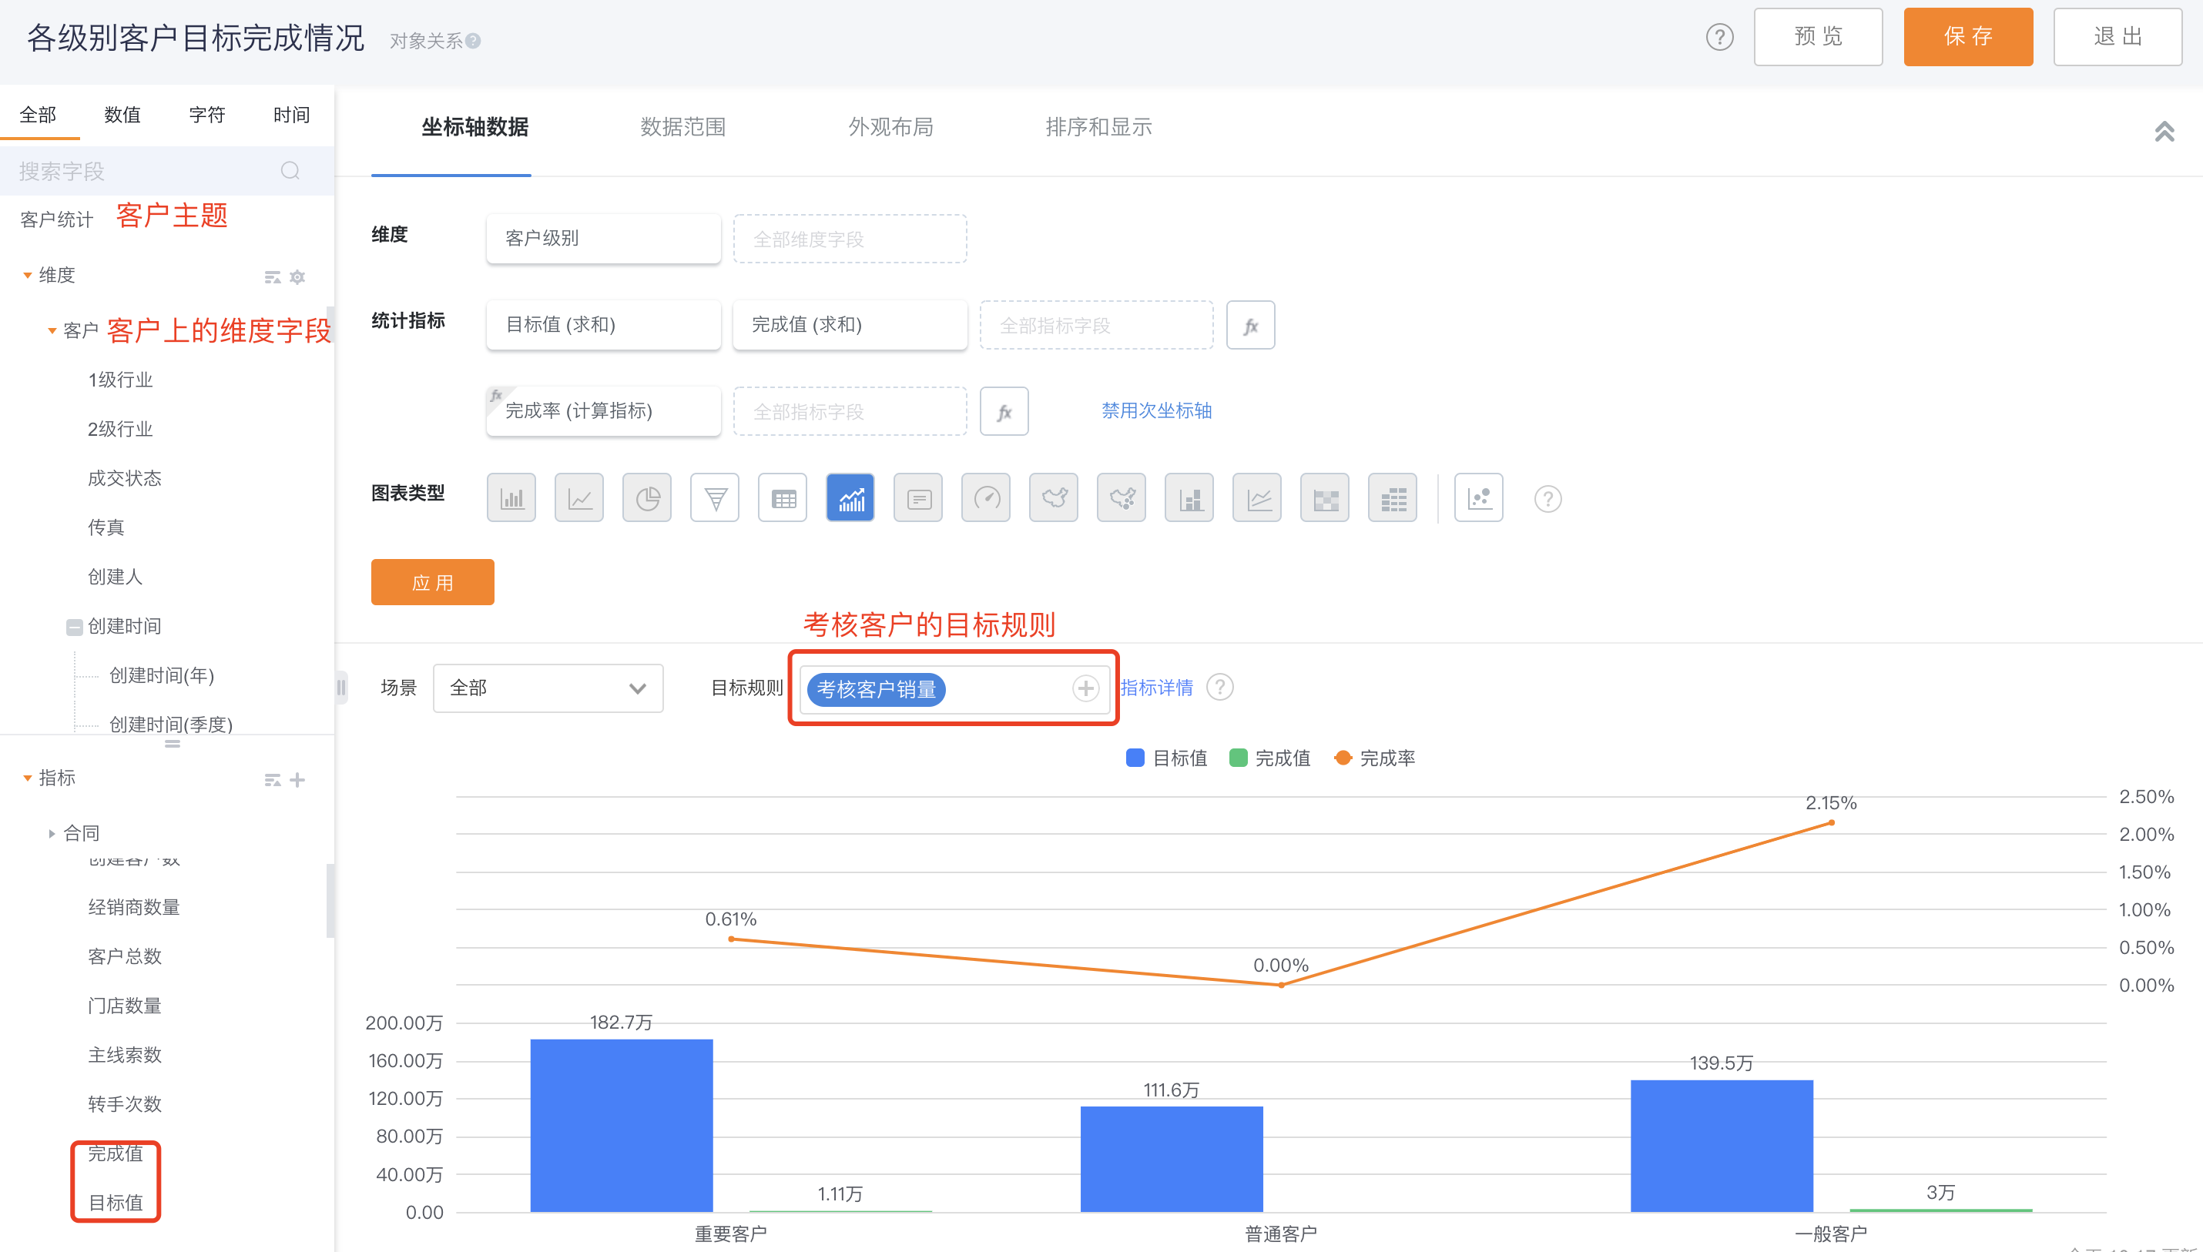The image size is (2203, 1252).
Task: Select the 数值 field filter tab
Action: click(122, 115)
